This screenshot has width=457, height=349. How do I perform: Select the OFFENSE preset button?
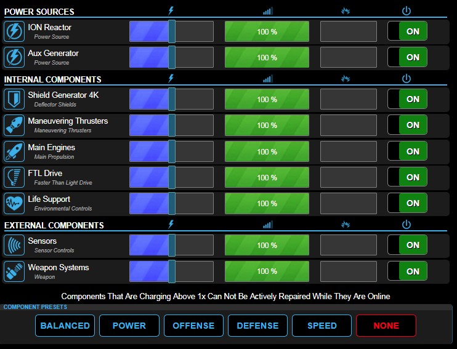click(193, 326)
